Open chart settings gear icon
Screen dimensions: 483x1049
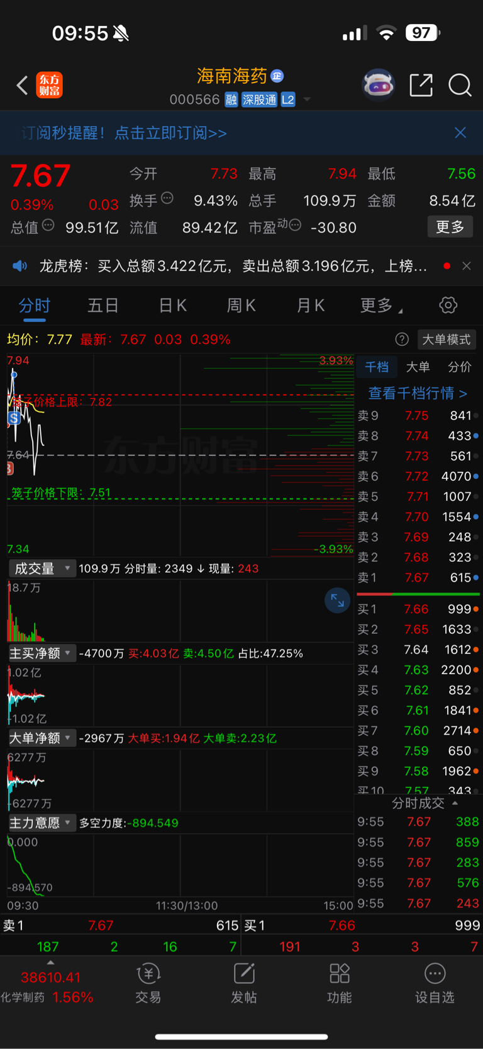(x=448, y=306)
